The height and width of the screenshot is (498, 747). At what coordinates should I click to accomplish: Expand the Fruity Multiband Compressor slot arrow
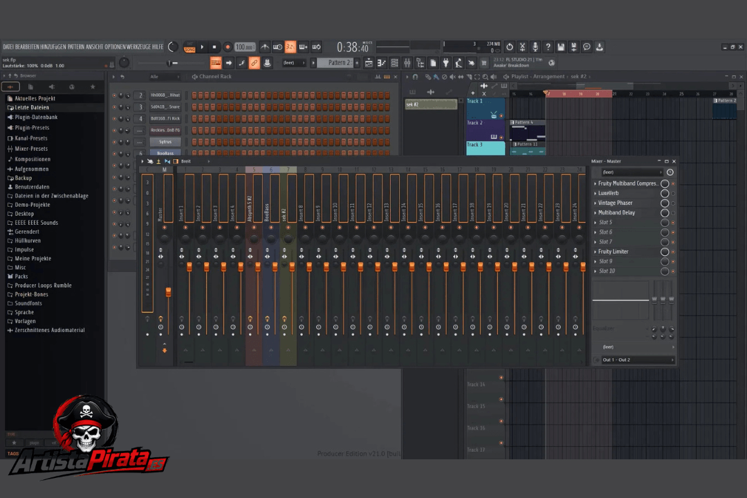[595, 183]
